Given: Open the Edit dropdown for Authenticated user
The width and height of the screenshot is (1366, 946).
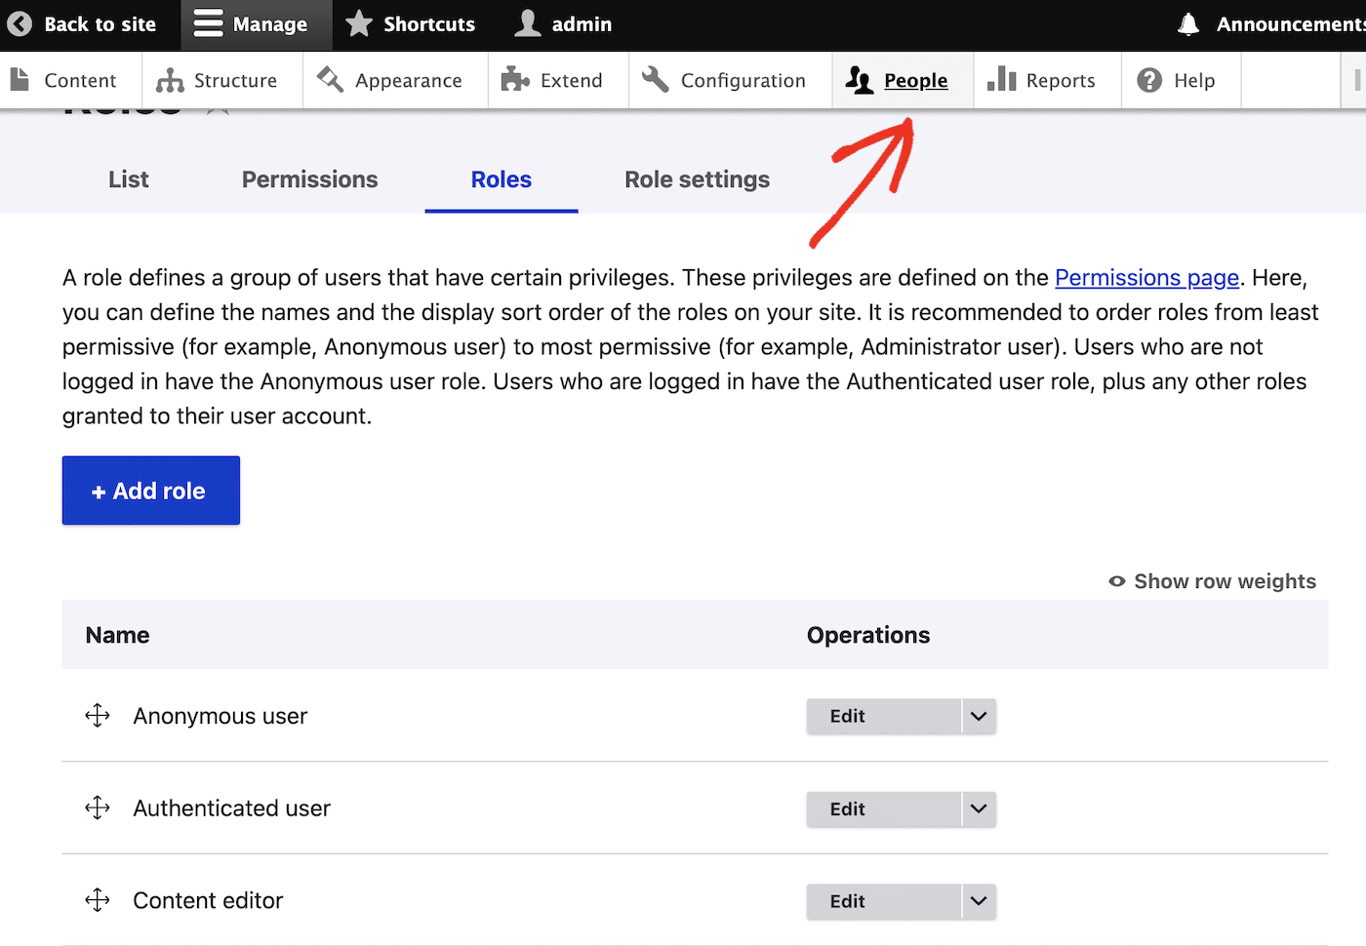Looking at the screenshot, I should [977, 808].
